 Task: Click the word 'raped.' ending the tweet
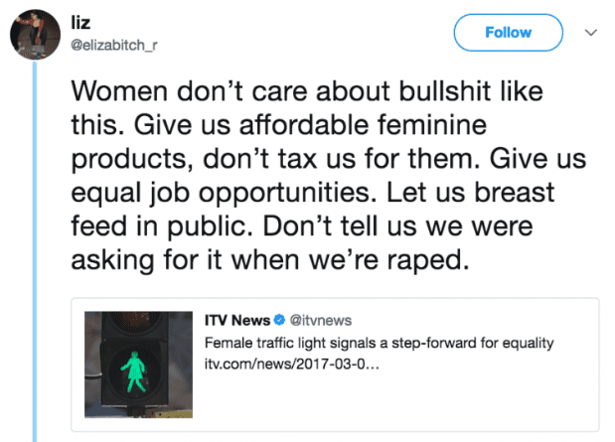[428, 260]
